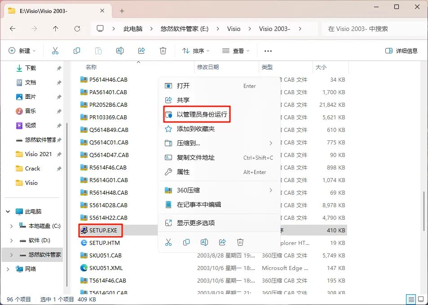Image resolution: width=428 pixels, height=305 pixels.
Task: Choose 在记事本中编辑 in the context menu
Action: [219, 205]
